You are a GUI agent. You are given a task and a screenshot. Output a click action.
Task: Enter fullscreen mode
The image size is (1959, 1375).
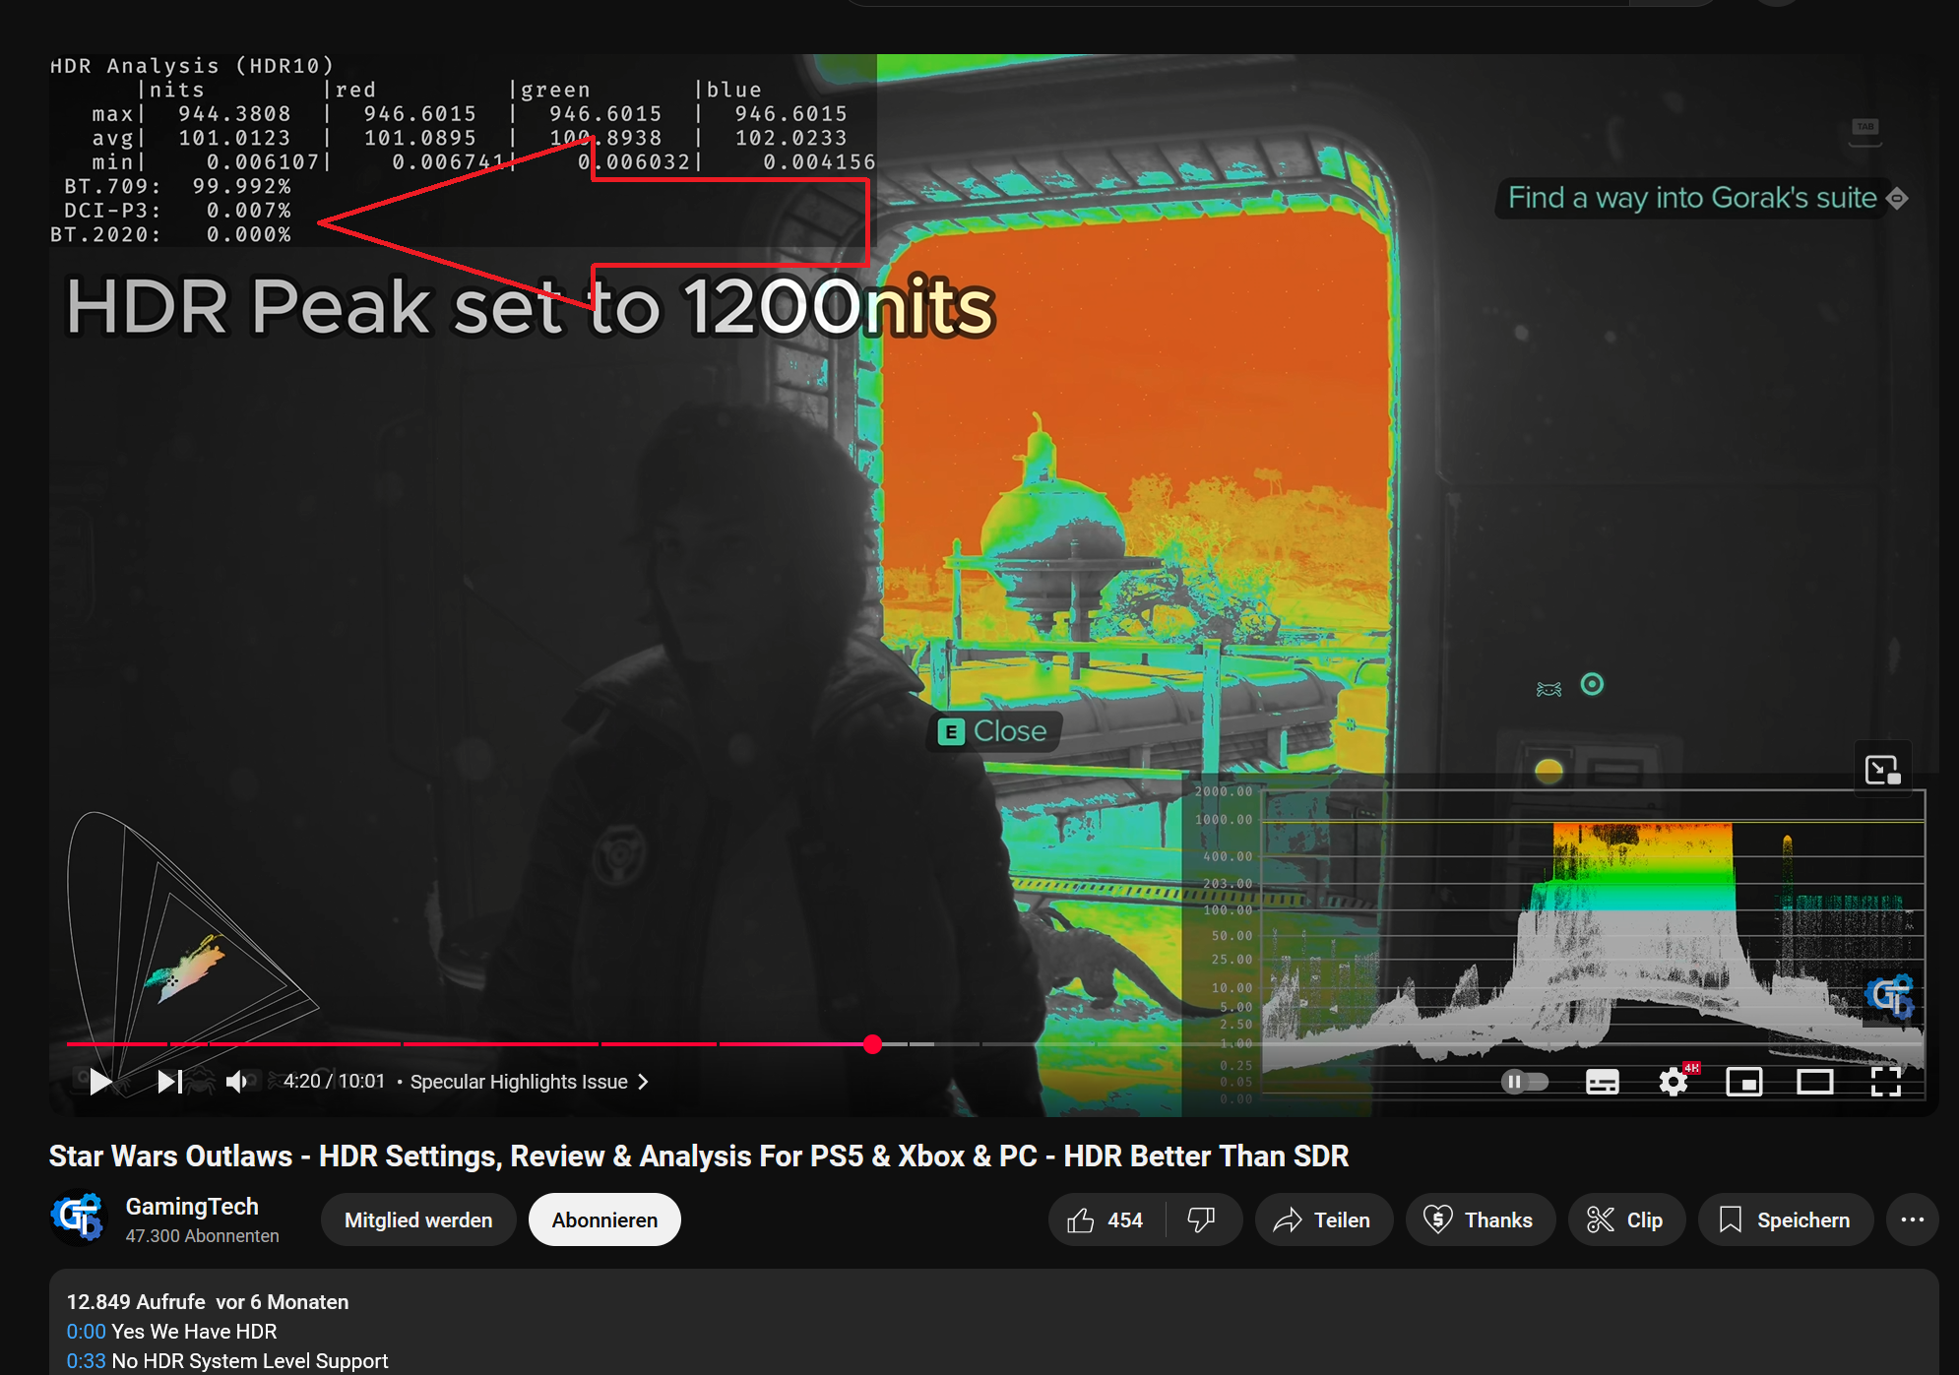[1885, 1082]
